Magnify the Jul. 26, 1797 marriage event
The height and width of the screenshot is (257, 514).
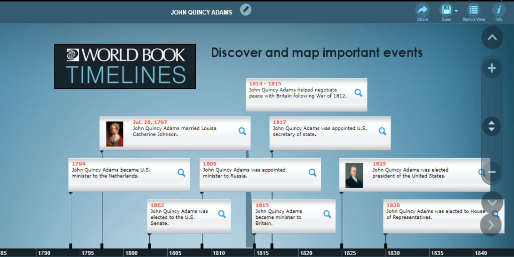click(242, 131)
